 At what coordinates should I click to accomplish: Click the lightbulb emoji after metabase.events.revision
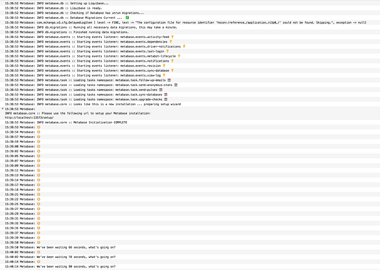click(x=164, y=66)
